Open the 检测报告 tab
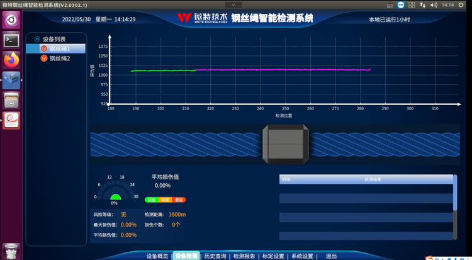This screenshot has height=260, width=472. [244, 256]
